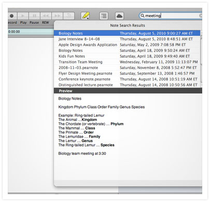This screenshot has width=210, height=202.
Task: Click Example: Ring-tailed Lemur preview line
Action: (x=81, y=115)
